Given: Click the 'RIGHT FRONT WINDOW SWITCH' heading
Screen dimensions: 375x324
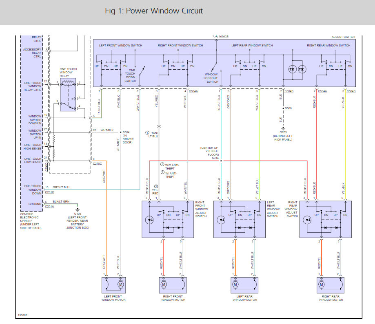Looking at the screenshot, I should coord(180,45).
